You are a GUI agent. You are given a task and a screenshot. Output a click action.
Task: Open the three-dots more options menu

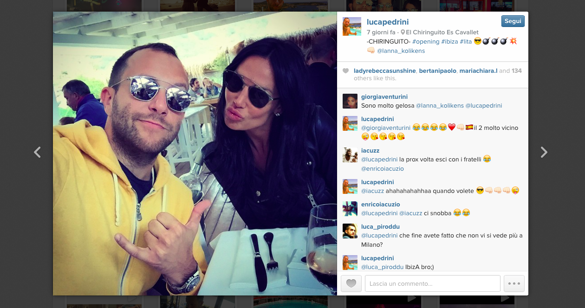514,283
